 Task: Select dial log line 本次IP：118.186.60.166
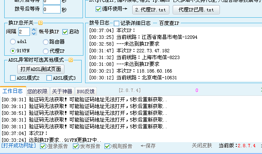point(131,71)
